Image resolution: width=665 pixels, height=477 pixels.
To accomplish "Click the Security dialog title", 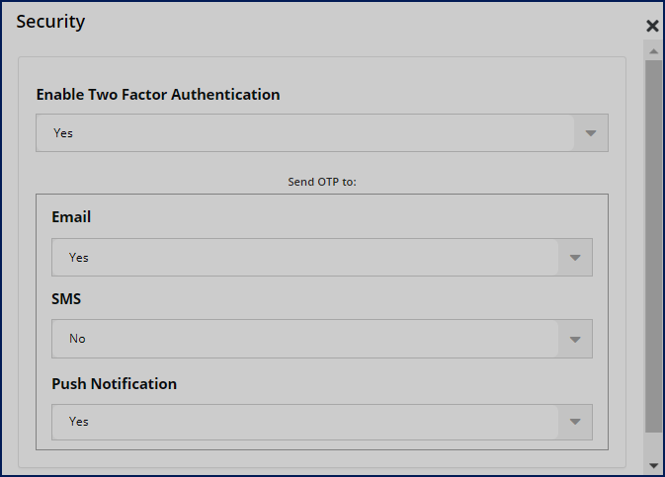I will [x=50, y=22].
